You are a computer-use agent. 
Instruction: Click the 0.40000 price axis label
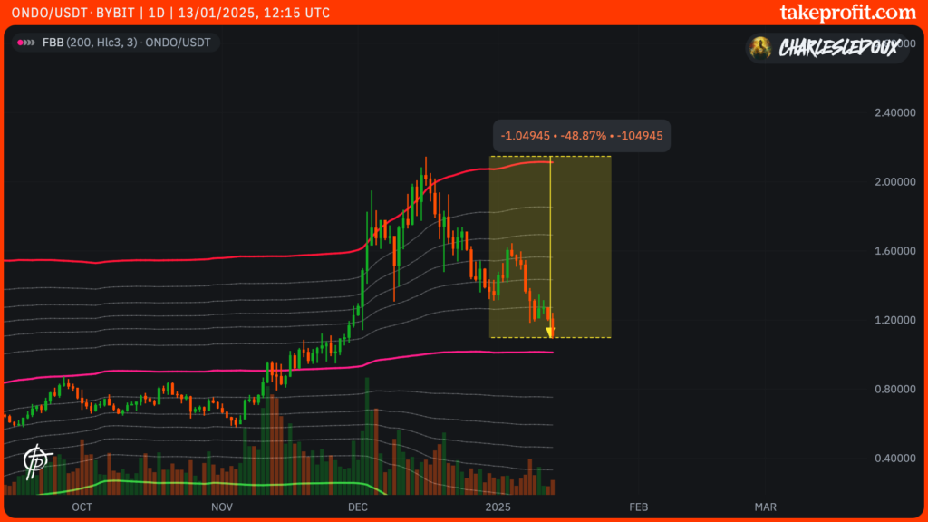(894, 459)
